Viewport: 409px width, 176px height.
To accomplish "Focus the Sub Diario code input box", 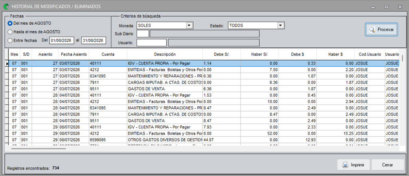I will [x=143, y=34].
